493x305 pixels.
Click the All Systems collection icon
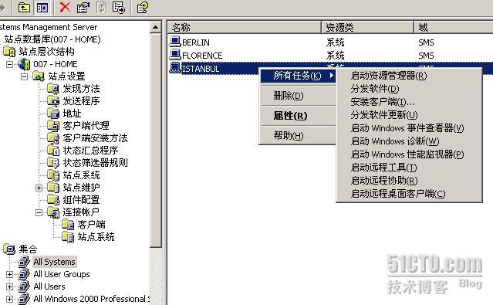click(x=24, y=262)
